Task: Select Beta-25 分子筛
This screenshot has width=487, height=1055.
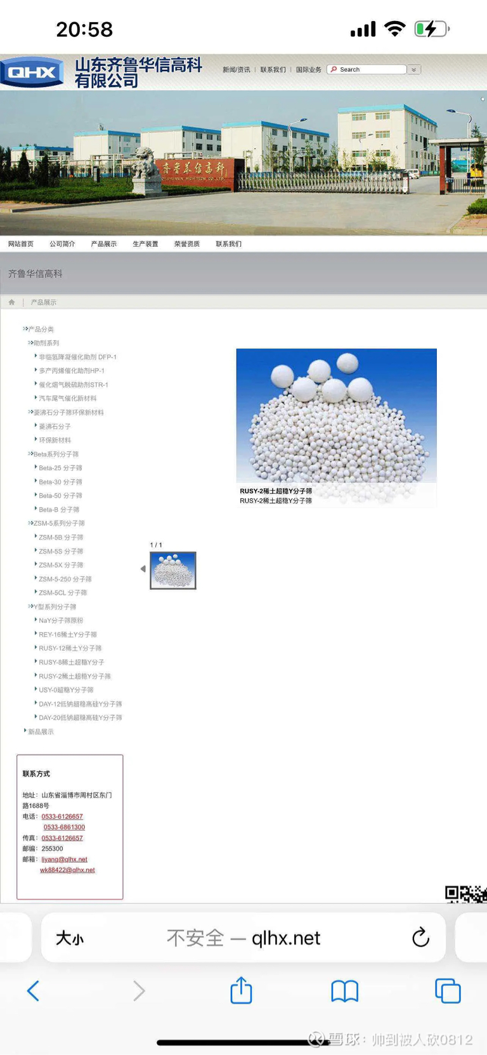Action: coord(60,468)
